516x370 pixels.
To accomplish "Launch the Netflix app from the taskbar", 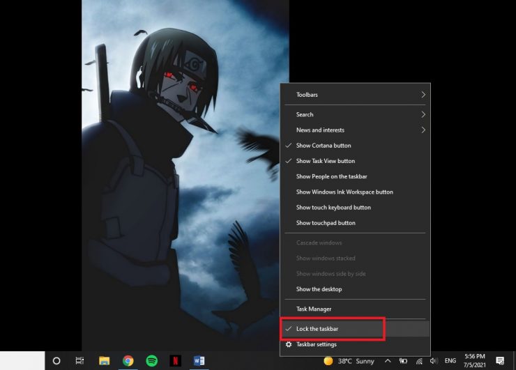I will coord(176,361).
